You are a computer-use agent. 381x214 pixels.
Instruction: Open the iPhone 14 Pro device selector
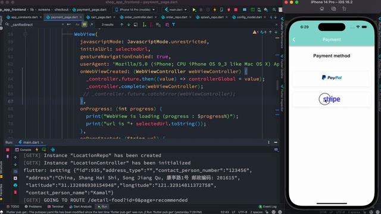click(x=135, y=10)
